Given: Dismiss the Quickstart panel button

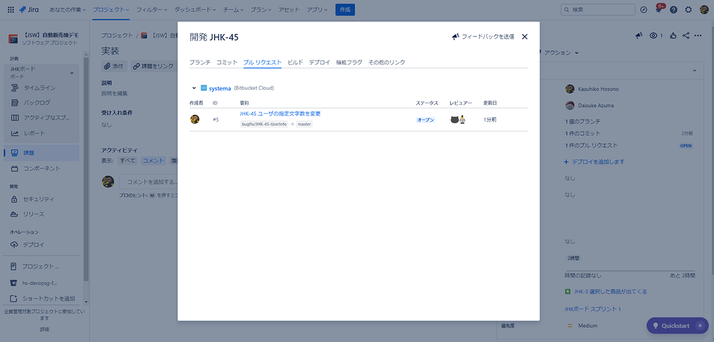Looking at the screenshot, I should click(700, 326).
